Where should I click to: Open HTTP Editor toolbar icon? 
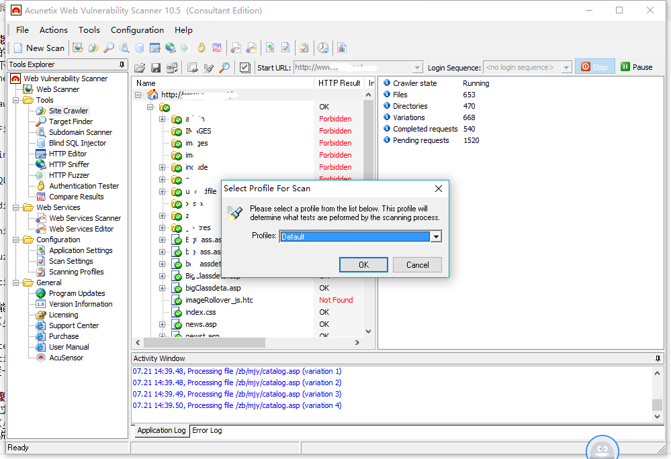pyautogui.click(x=155, y=48)
